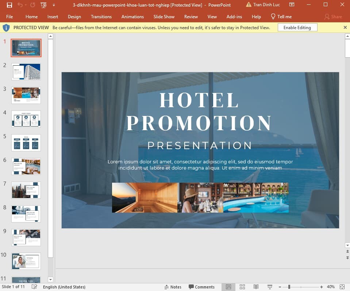Image resolution: width=350 pixels, height=291 pixels.
Task: Click Fit slide to current window icon
Action: [342, 287]
